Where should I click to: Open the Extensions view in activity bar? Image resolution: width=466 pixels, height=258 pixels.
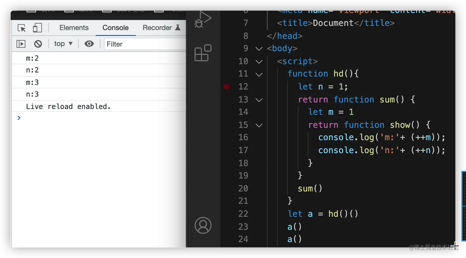(203, 53)
